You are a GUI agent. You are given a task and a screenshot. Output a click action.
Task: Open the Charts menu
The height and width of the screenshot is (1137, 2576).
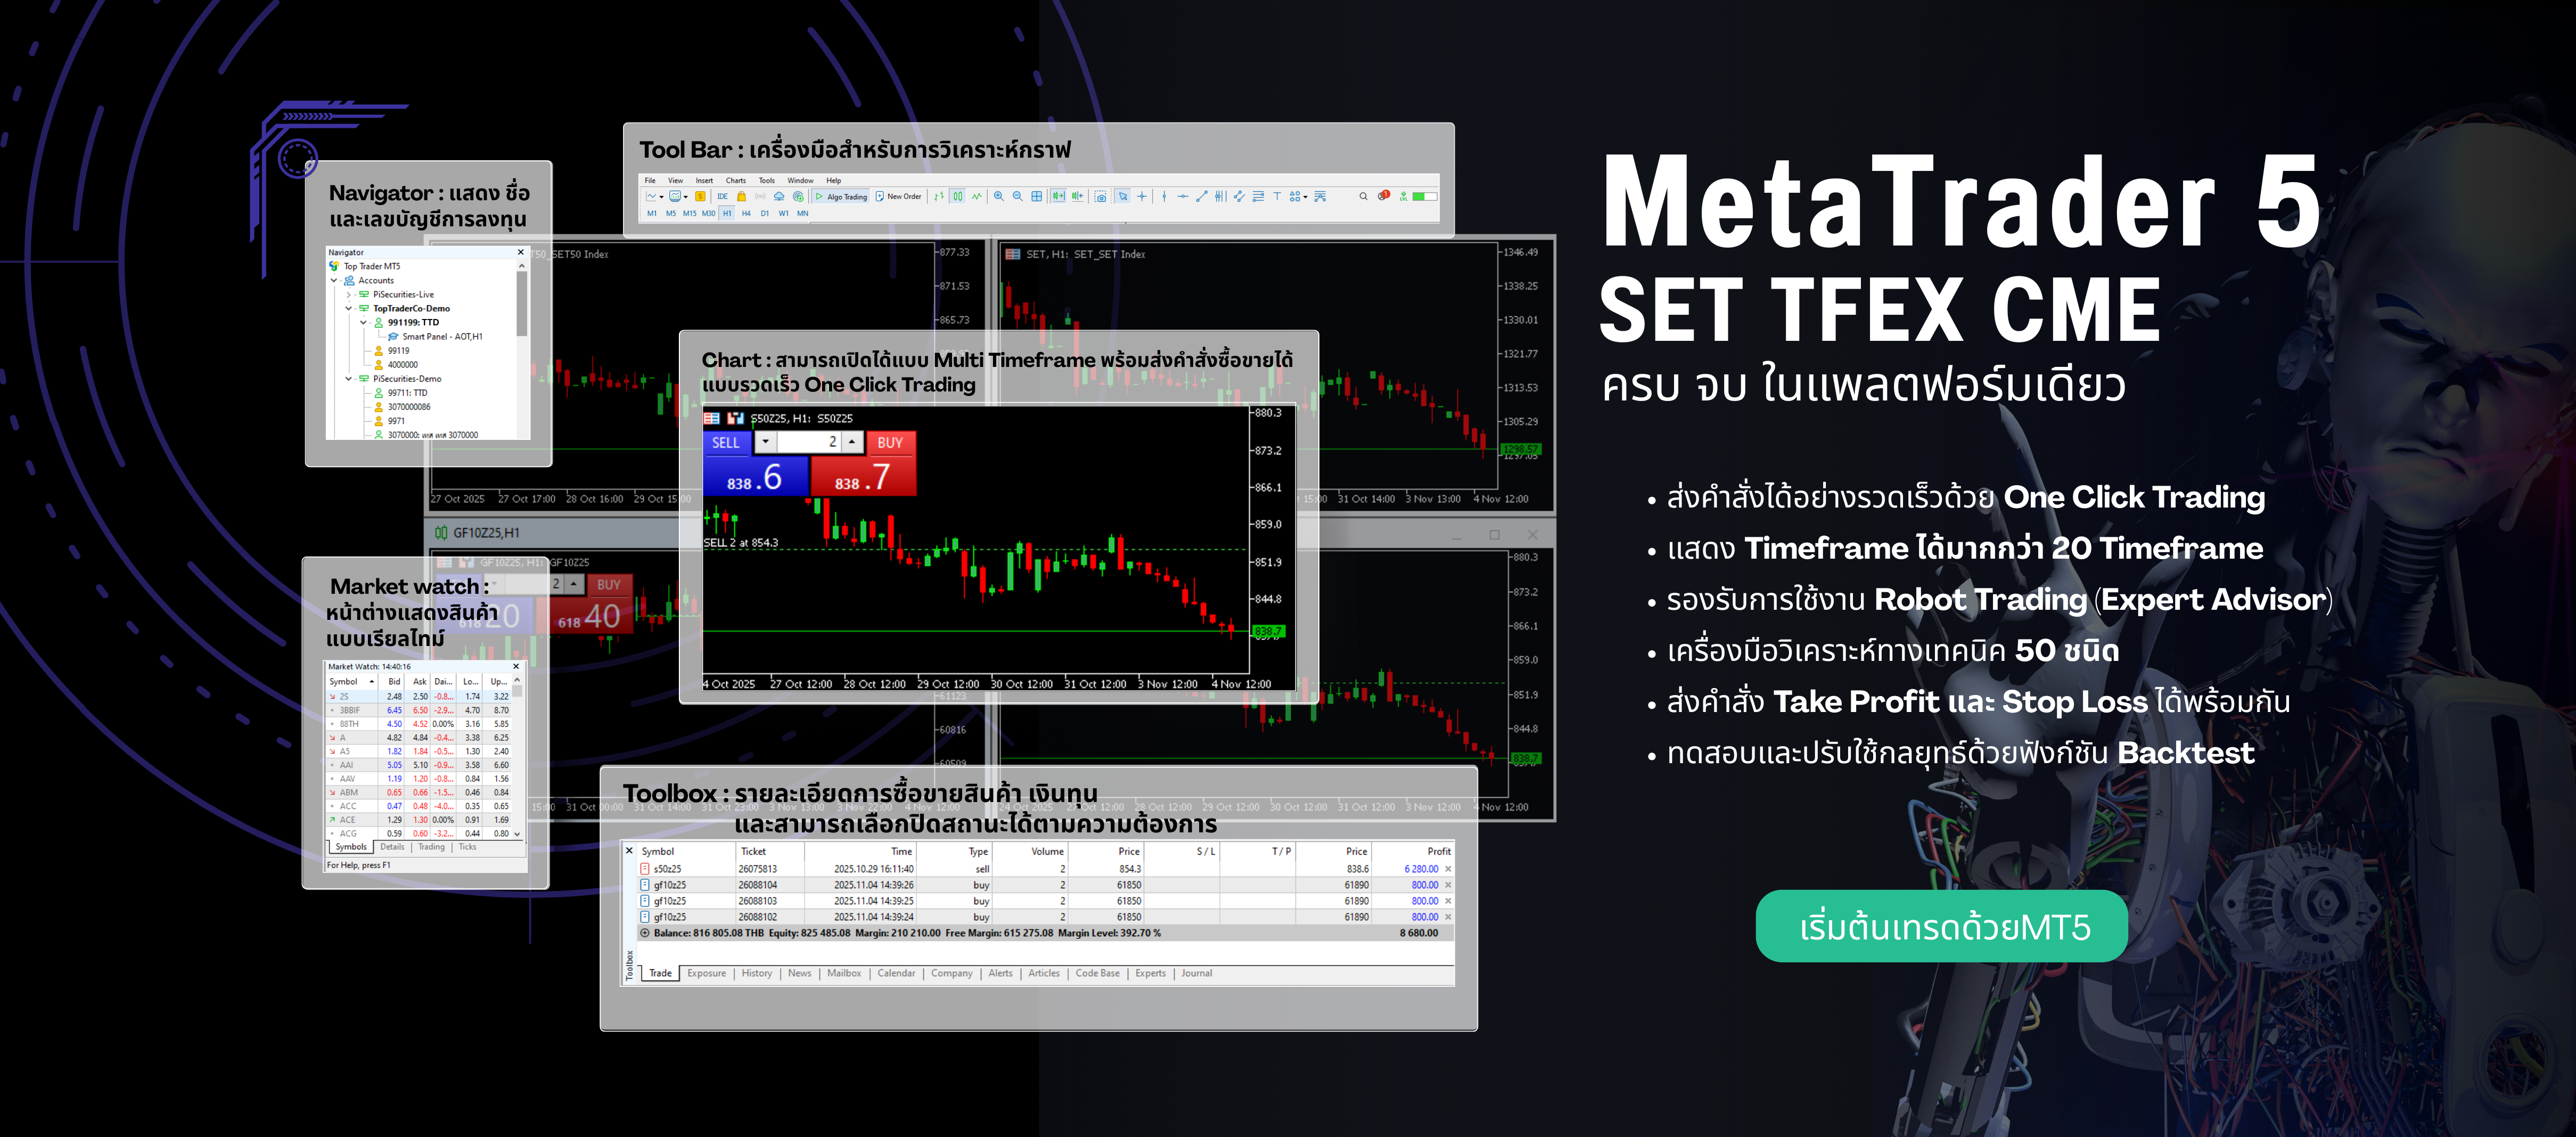pyautogui.click(x=736, y=181)
